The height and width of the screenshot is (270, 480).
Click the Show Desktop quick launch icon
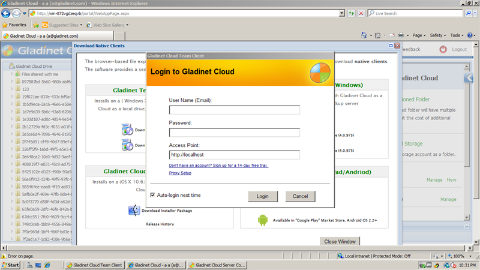point(38,265)
